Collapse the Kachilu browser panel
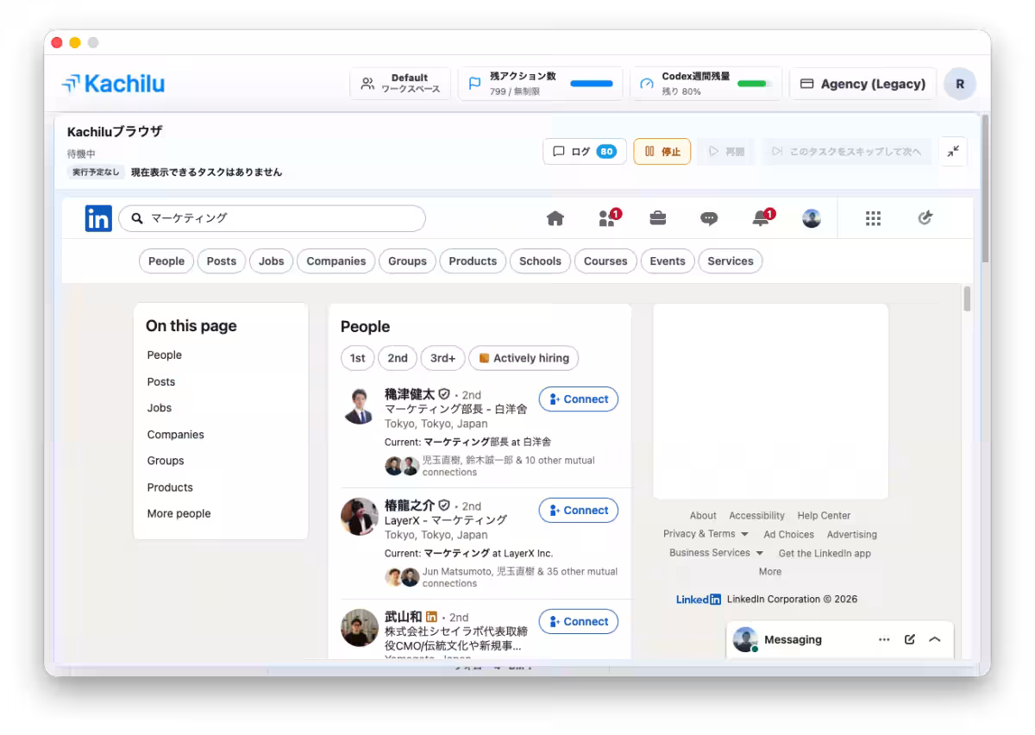 (953, 151)
